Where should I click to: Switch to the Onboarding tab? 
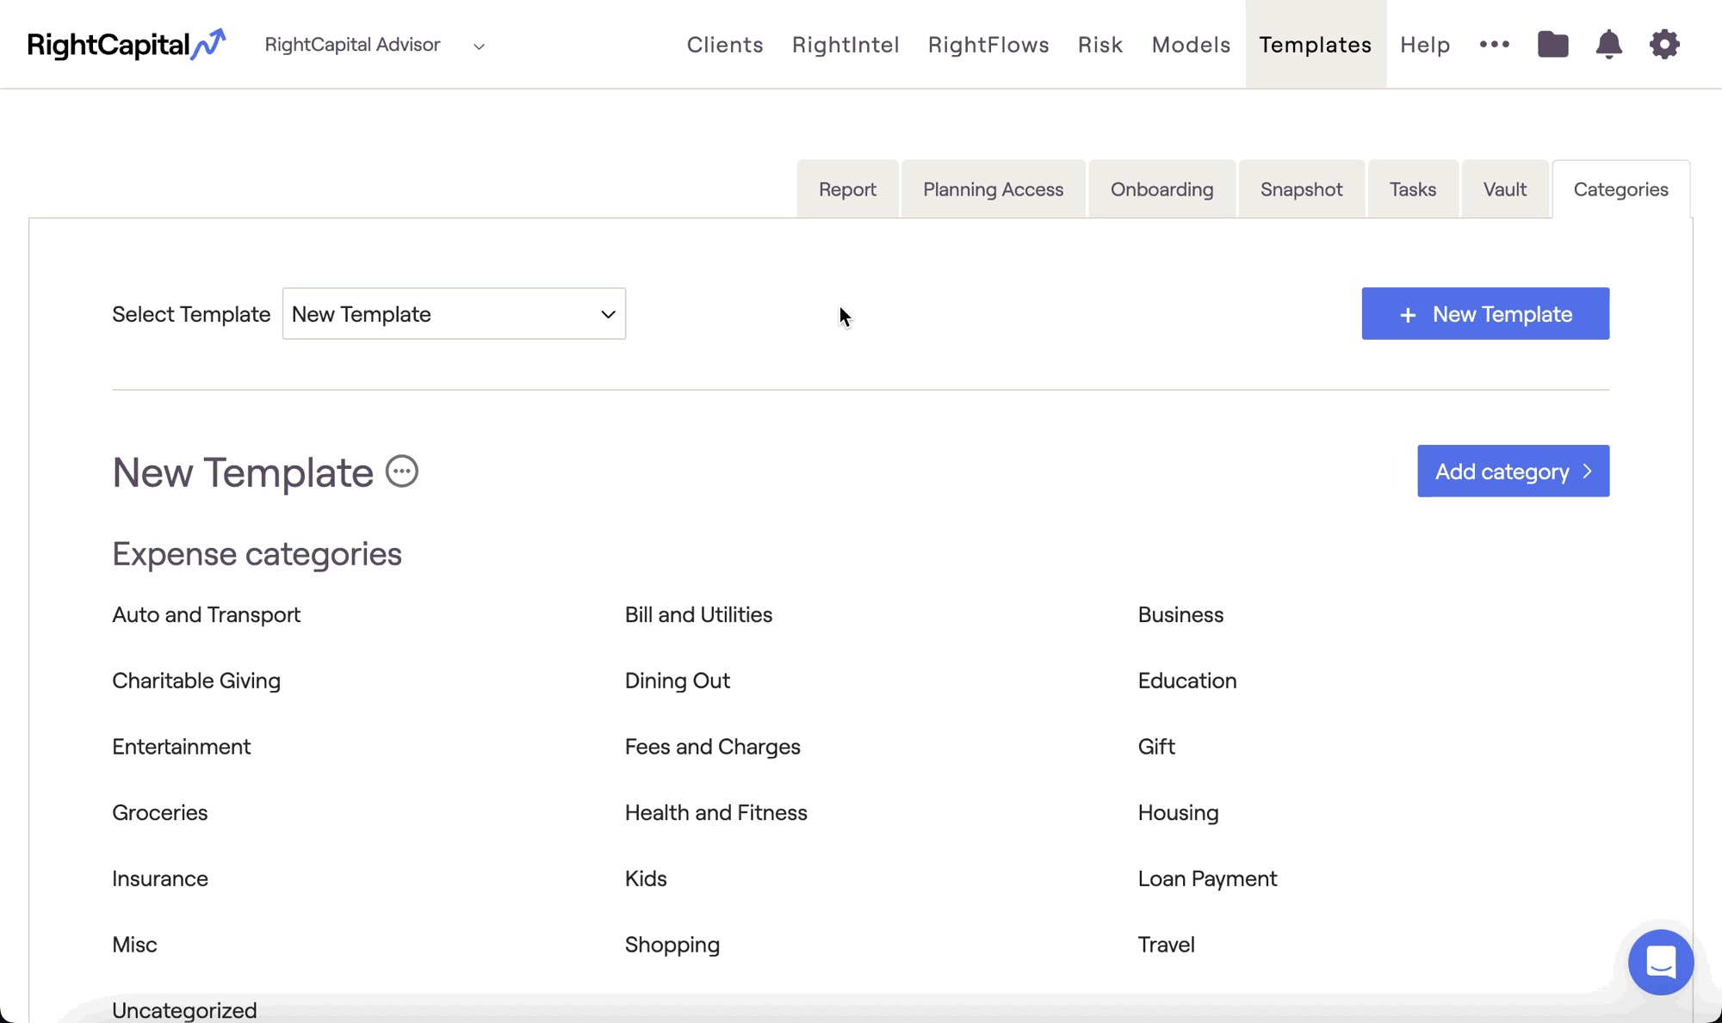(1161, 189)
